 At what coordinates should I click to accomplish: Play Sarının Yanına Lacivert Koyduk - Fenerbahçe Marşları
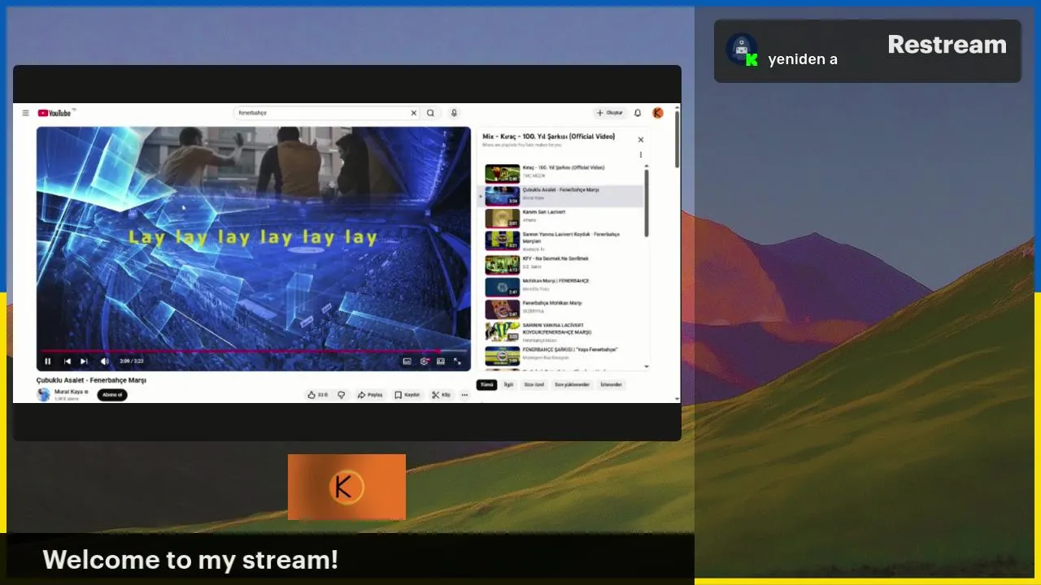(561, 240)
